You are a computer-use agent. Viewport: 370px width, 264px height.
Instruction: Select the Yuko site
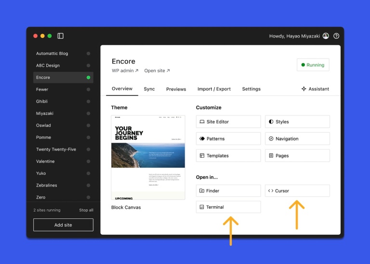pos(63,173)
